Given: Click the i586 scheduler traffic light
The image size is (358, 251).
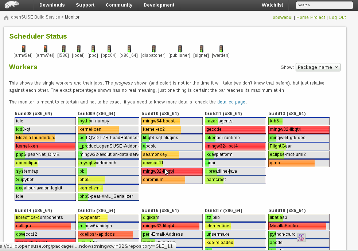Looking at the screenshot, I should (x=63, y=49).
